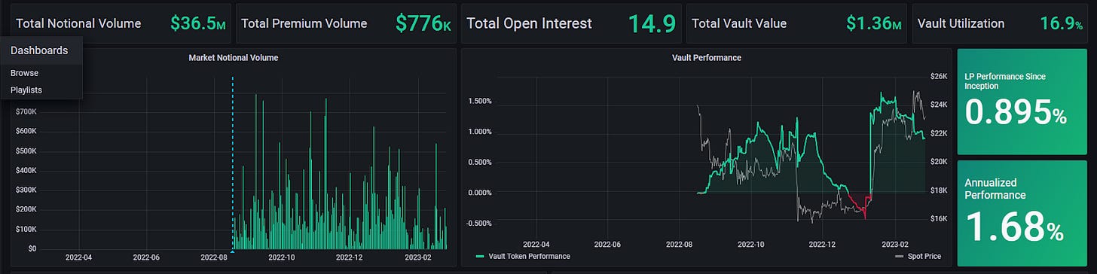Open the Market Notional Volume panel title

[x=234, y=57]
